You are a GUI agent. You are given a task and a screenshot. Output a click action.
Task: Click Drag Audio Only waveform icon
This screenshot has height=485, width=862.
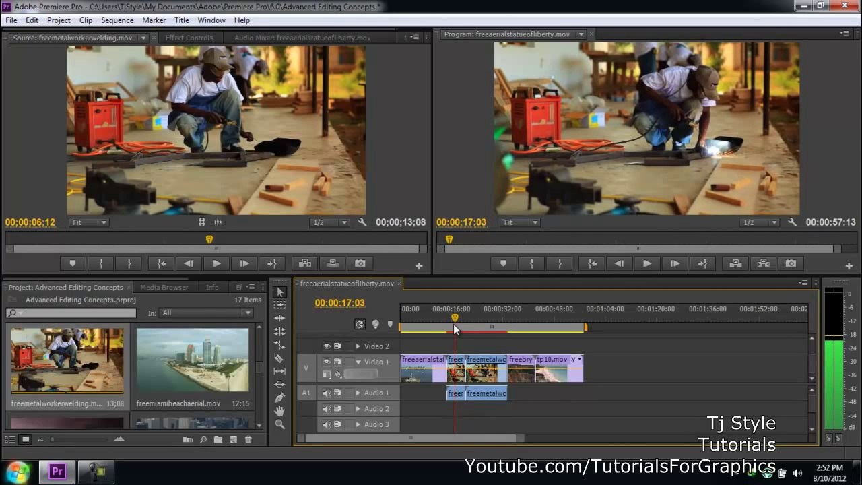(218, 222)
